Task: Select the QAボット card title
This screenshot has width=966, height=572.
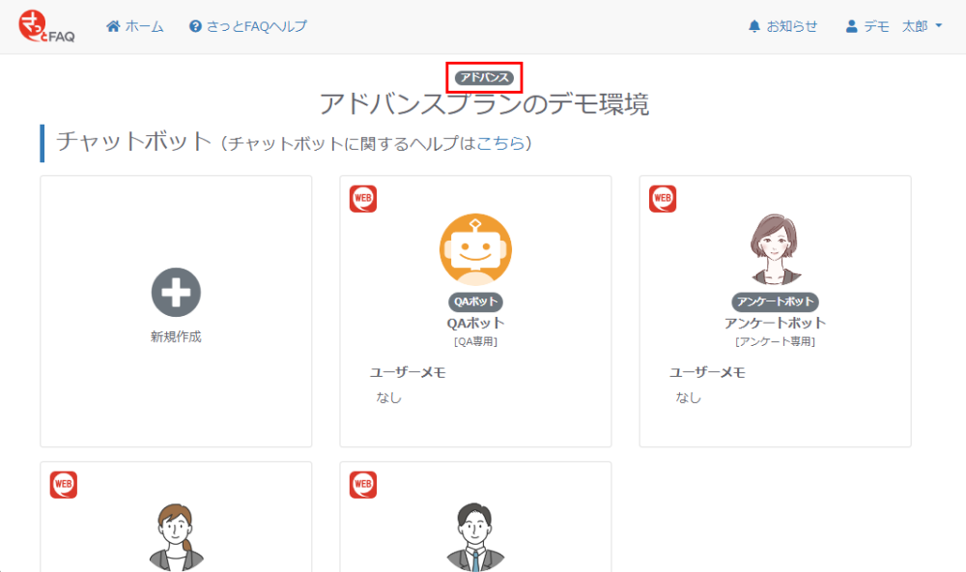Action: tap(475, 323)
